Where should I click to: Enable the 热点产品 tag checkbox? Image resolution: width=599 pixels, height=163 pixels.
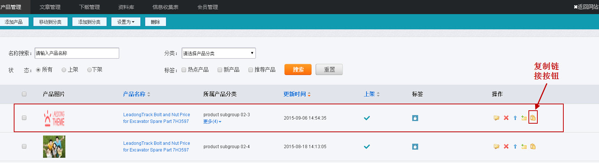[x=184, y=70]
